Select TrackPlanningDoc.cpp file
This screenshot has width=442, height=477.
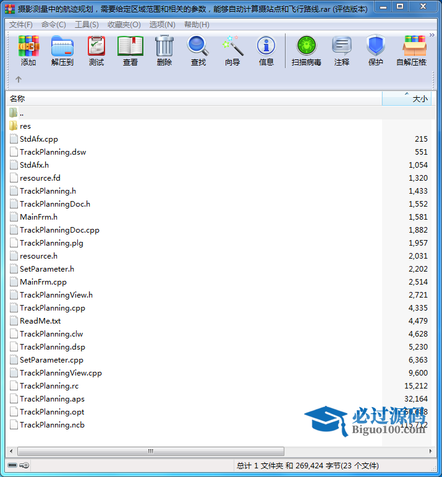[x=59, y=230]
